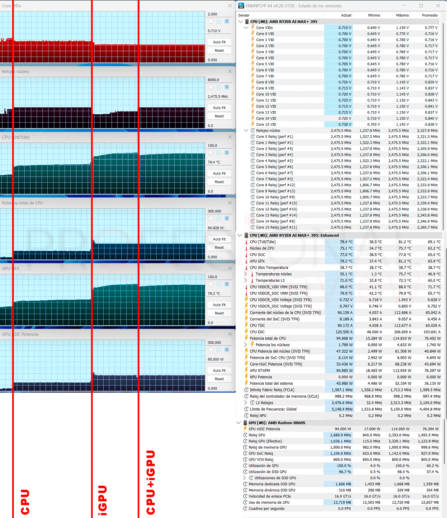Click the bolt icon beside NPU Potencia
447x518 pixels.
pos(246,377)
